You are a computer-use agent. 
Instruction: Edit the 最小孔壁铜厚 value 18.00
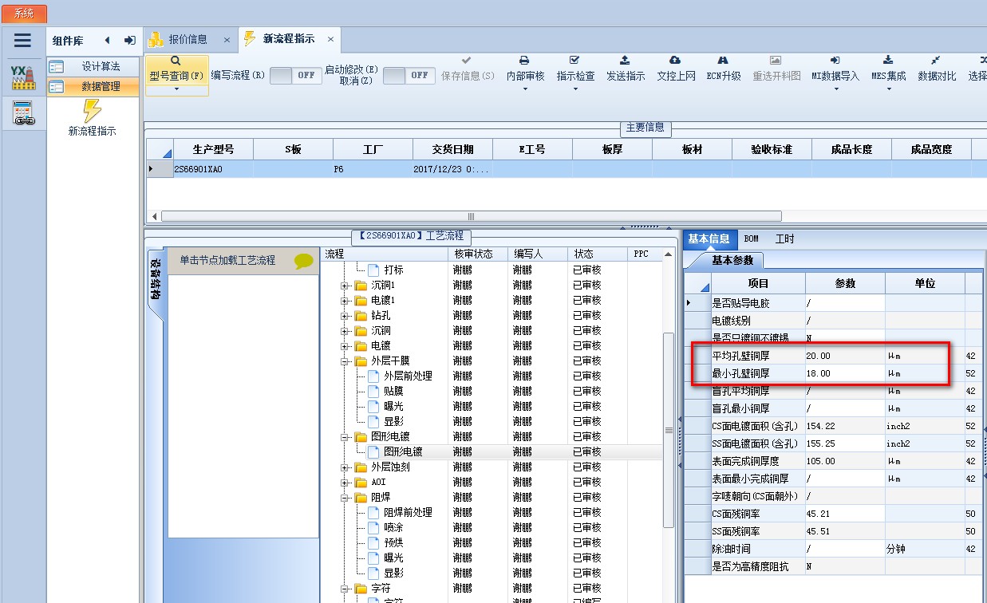845,373
